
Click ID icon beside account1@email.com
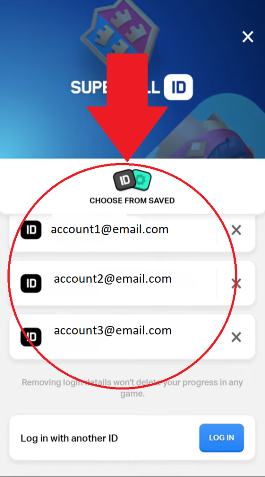31,230
